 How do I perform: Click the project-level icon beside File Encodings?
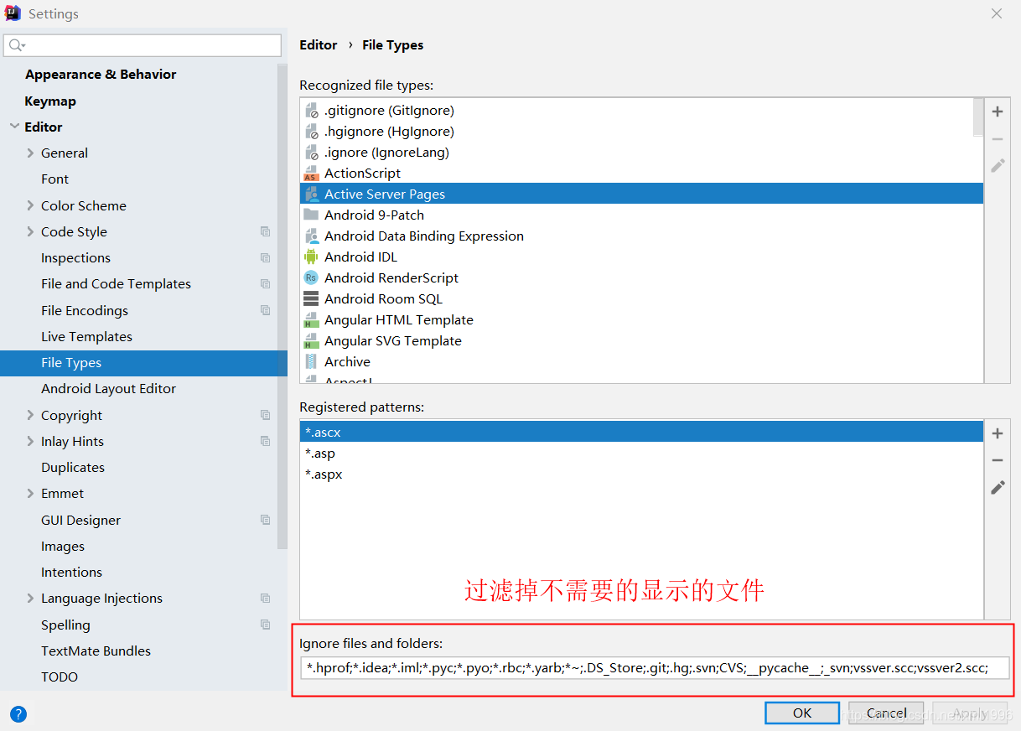coord(265,310)
